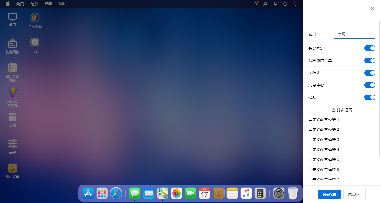Expand 自定义配置模块 1
Viewport: 381px width, 203px height.
pyautogui.click(x=324, y=119)
